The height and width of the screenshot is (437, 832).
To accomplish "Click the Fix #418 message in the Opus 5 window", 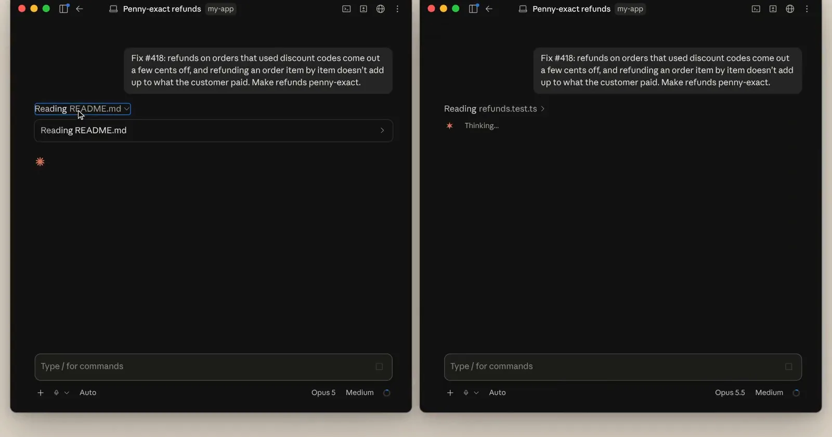I will tap(258, 71).
